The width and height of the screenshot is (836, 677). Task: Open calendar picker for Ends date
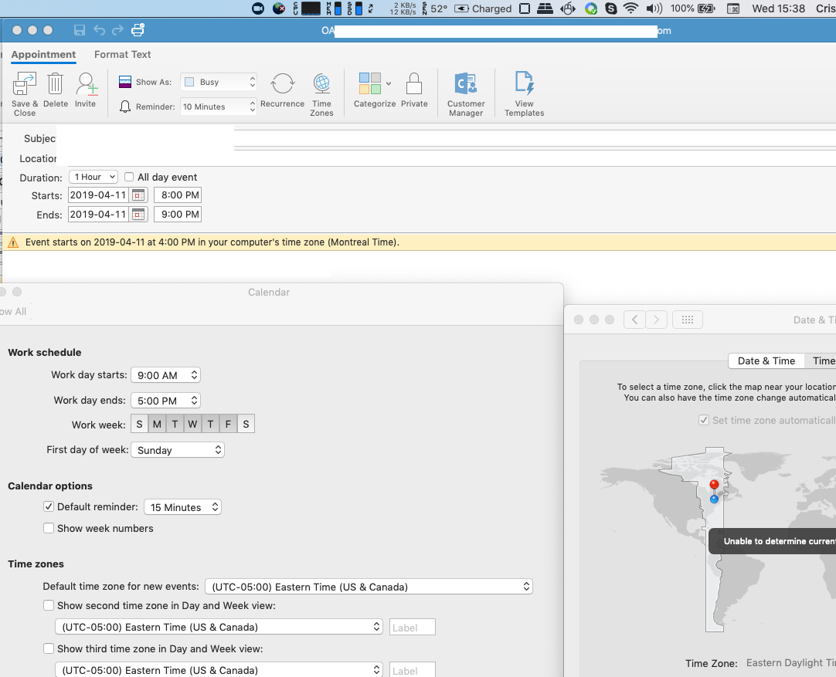point(138,214)
